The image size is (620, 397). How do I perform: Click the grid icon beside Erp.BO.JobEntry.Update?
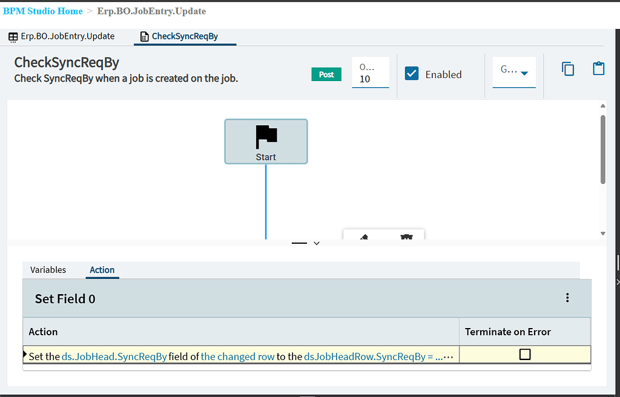pos(13,36)
